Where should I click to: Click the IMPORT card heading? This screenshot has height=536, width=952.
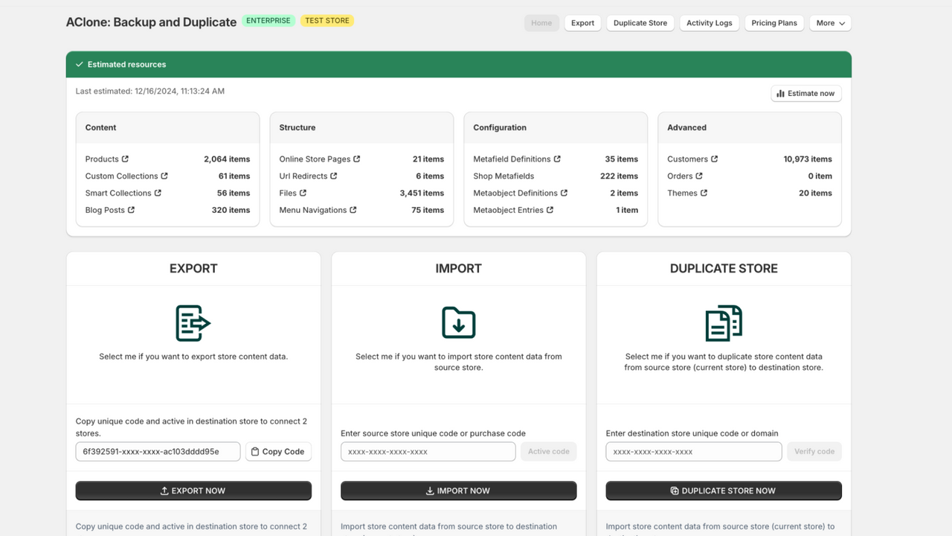(x=459, y=268)
